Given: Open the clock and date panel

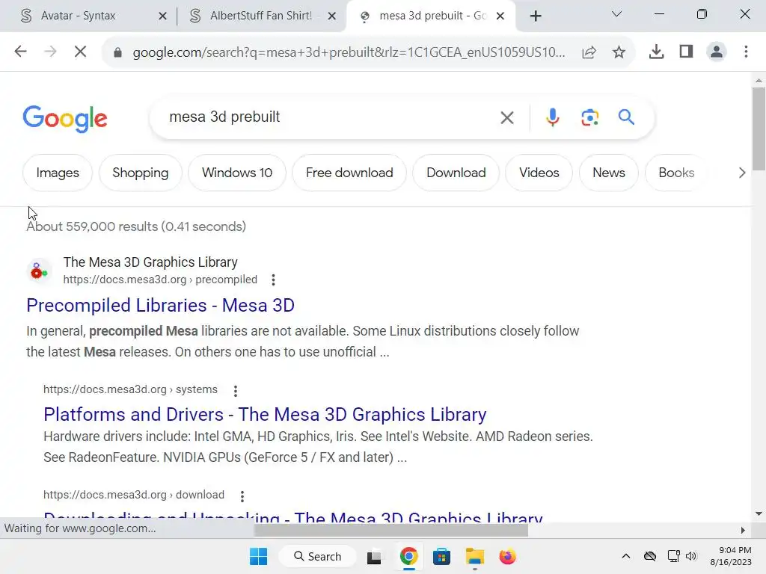Looking at the screenshot, I should 731,556.
